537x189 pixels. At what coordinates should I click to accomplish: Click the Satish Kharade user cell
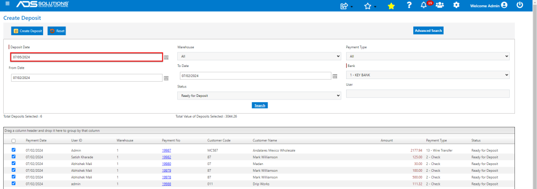point(82,157)
